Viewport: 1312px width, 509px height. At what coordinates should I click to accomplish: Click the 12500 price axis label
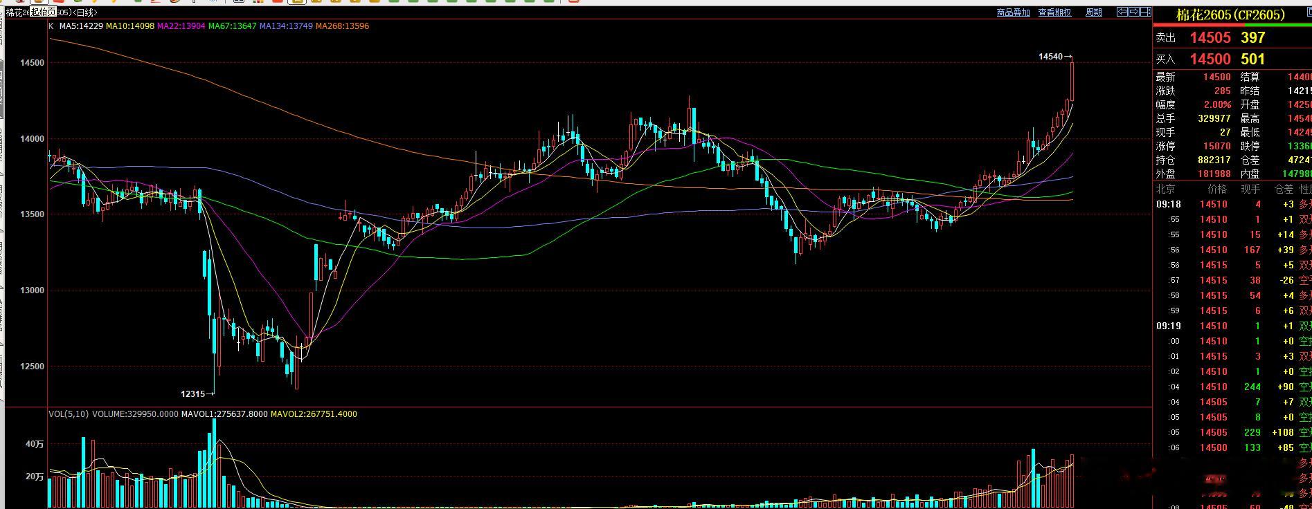(32, 367)
